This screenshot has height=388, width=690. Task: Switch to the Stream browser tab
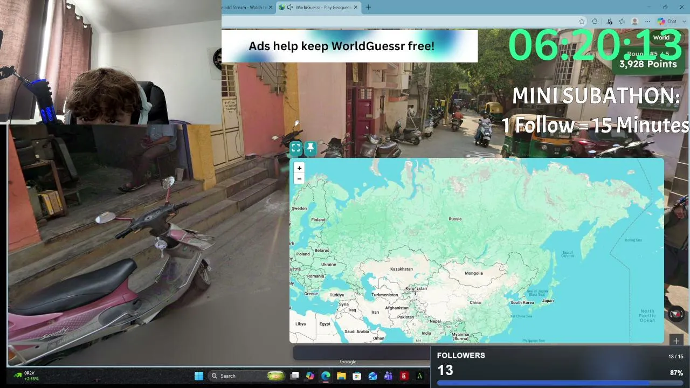[x=244, y=7]
